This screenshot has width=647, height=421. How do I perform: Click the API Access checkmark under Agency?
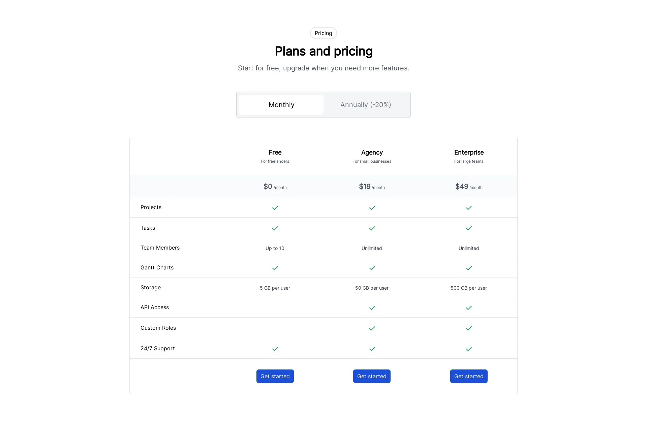click(372, 308)
